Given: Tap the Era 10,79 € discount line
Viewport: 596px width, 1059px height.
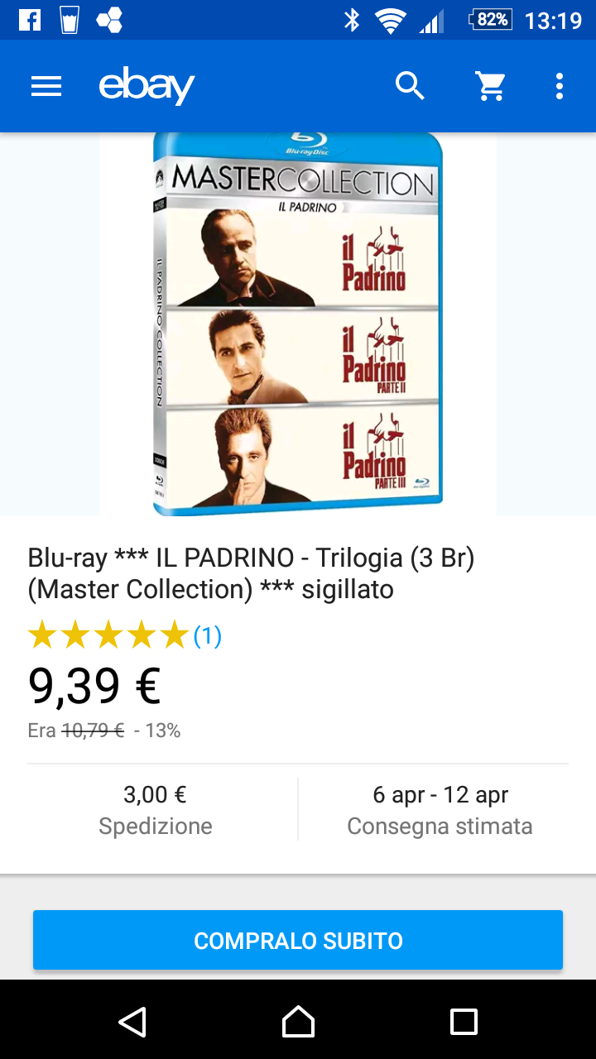Looking at the screenshot, I should [x=104, y=731].
